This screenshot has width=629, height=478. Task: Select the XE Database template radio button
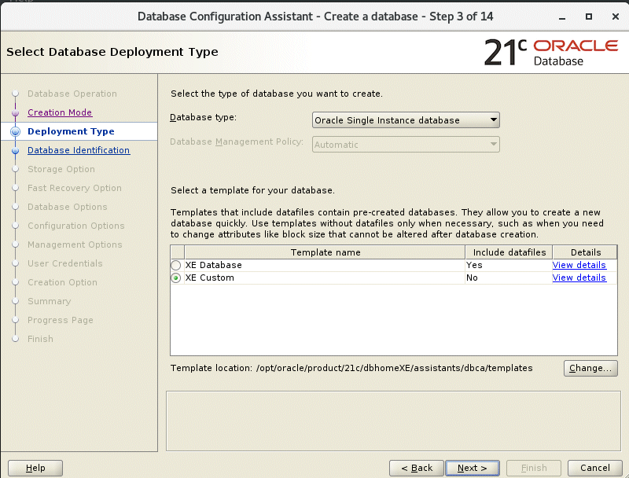(x=175, y=265)
